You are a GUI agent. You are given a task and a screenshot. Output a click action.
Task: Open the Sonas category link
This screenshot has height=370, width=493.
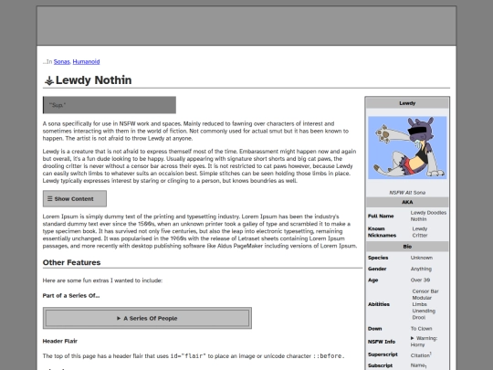pos(62,62)
